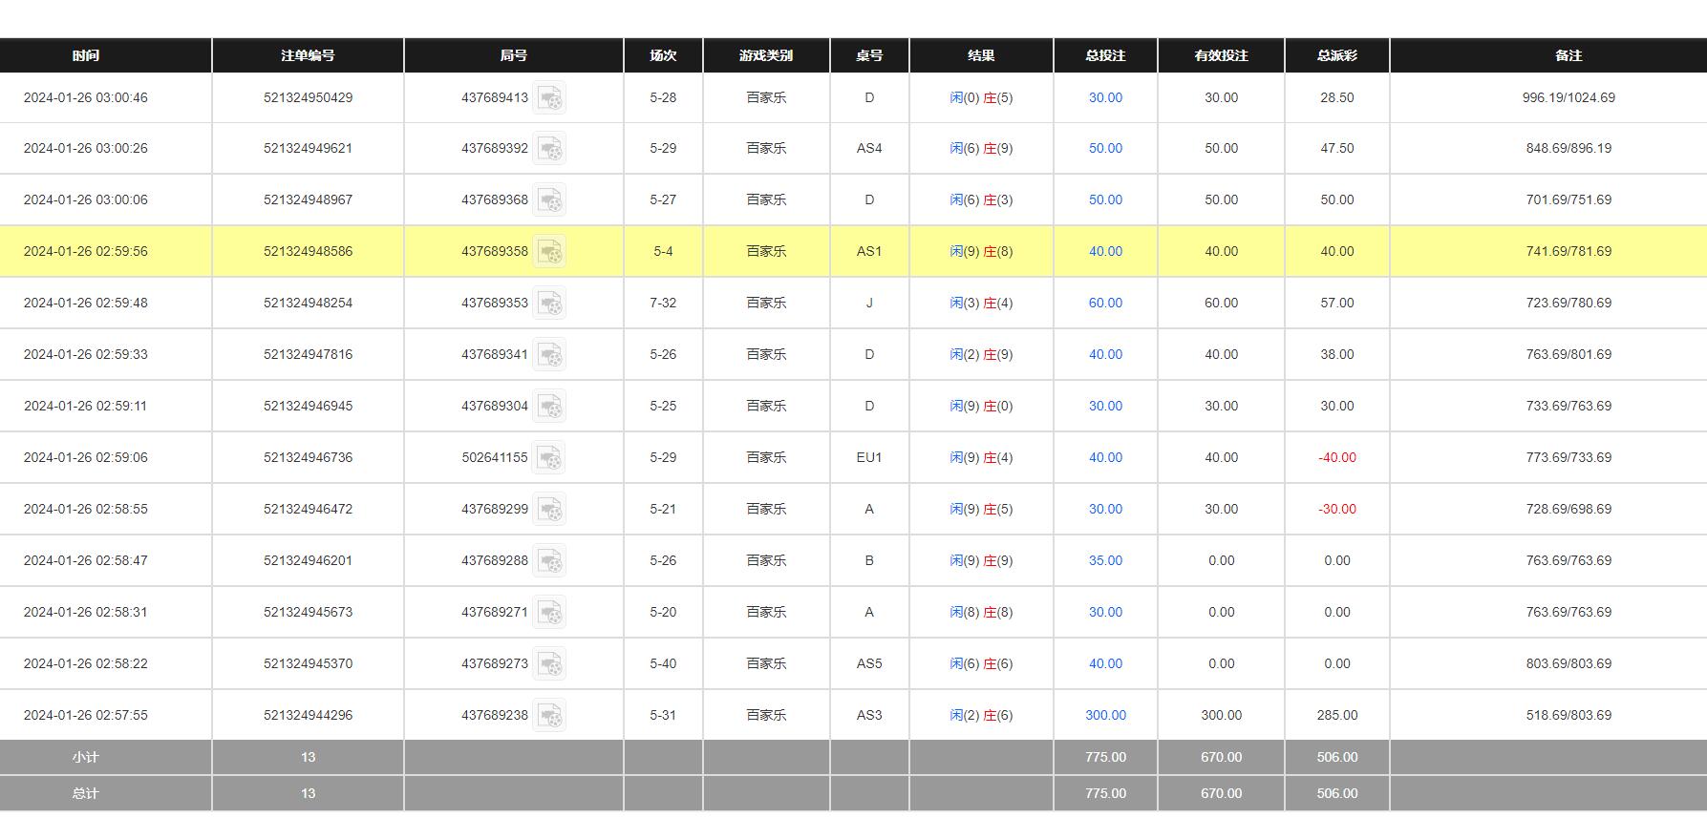This screenshot has height=839, width=1707.
Task: Open replay icon next to round 437689368
Action: 549,200
